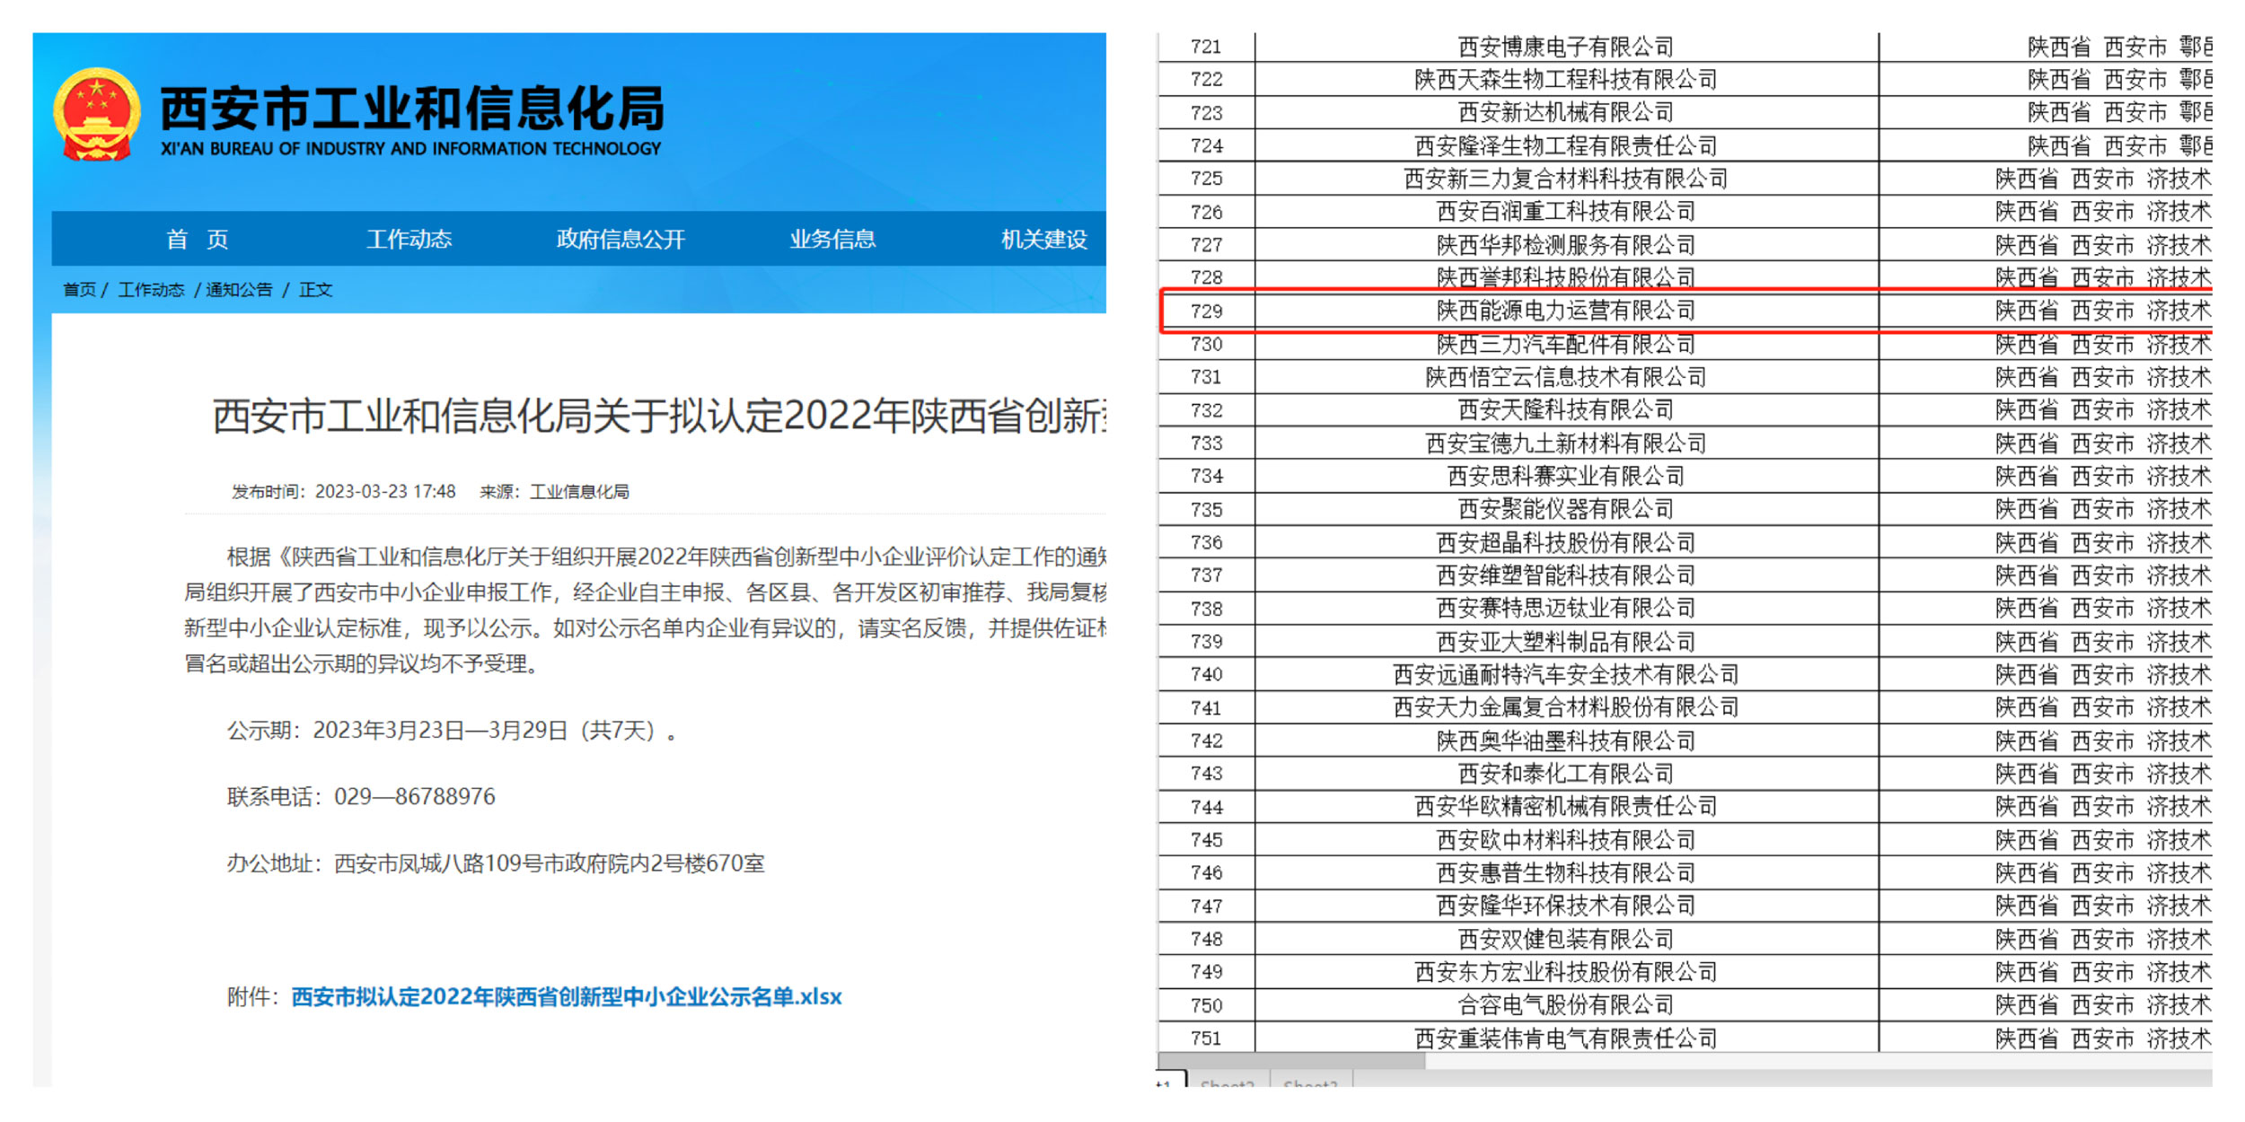Select row number 729 cell
The image size is (2245, 1122).
click(1206, 311)
